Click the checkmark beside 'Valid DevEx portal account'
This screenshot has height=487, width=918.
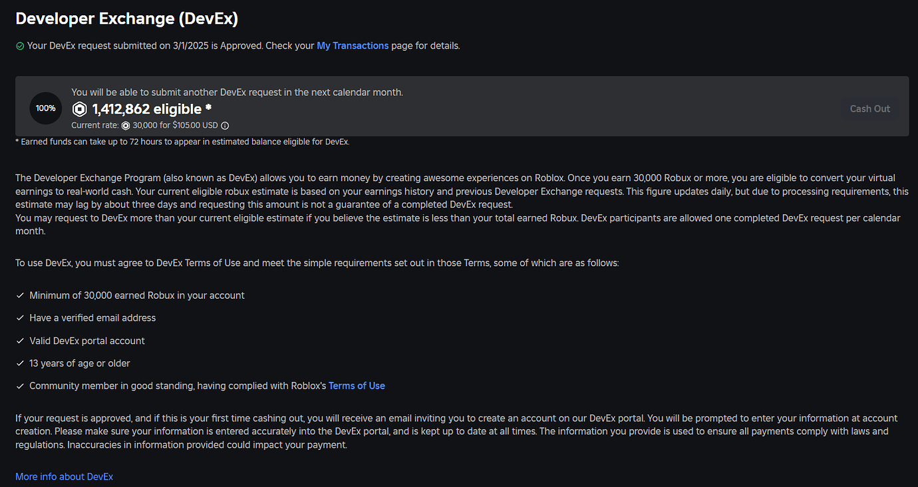tap(20, 340)
